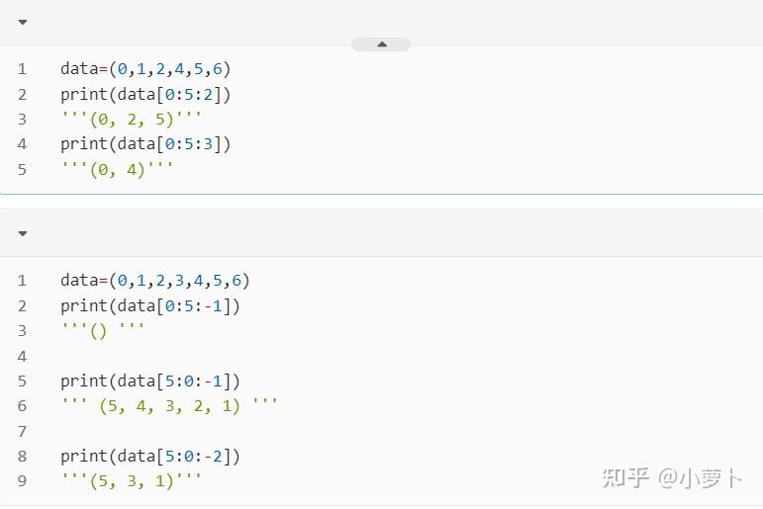The height and width of the screenshot is (509, 763).
Task: Click the 知乎 @小萝卜 watermark
Action: pos(672,478)
